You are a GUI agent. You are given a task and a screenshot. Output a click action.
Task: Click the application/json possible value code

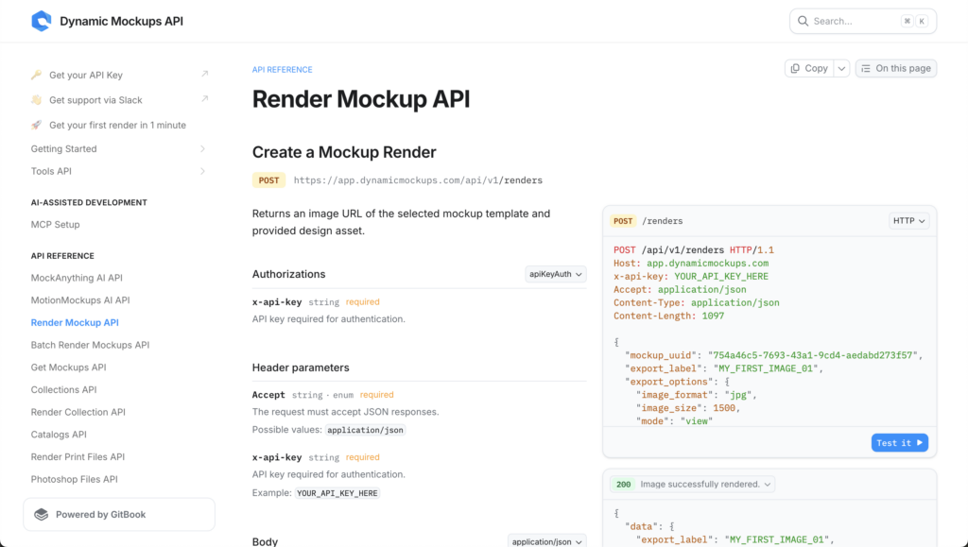coord(366,430)
